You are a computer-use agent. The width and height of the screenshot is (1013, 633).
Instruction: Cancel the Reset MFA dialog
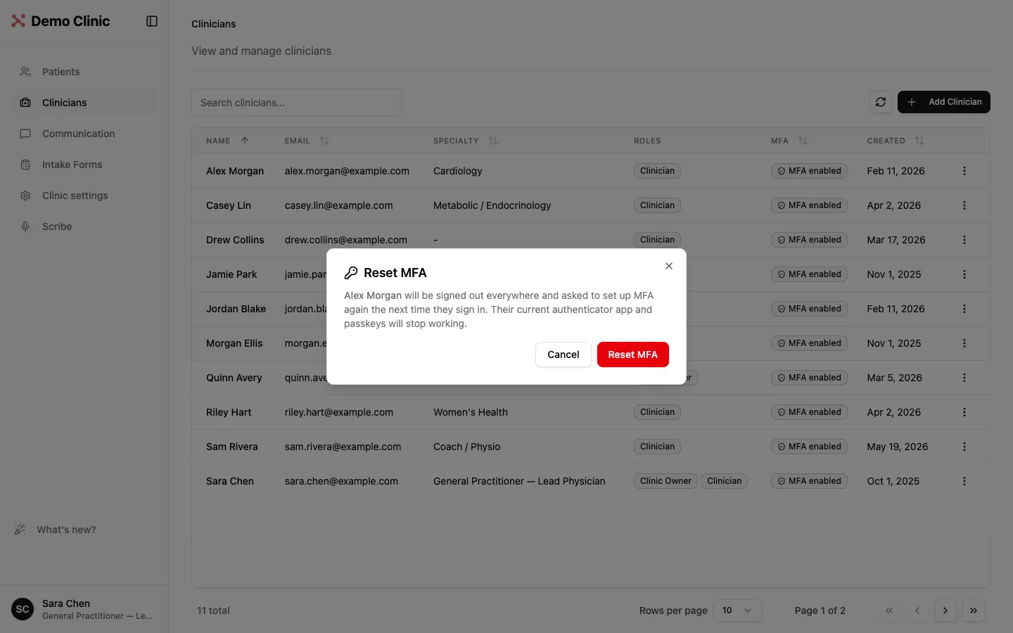click(563, 354)
